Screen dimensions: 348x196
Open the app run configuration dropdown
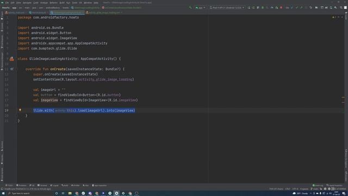pyautogui.click(x=200, y=8)
